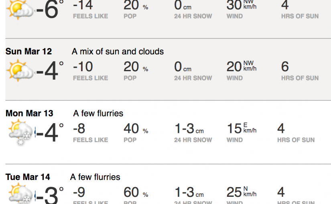Select the Mon Mar 13 date heading

pyautogui.click(x=29, y=114)
